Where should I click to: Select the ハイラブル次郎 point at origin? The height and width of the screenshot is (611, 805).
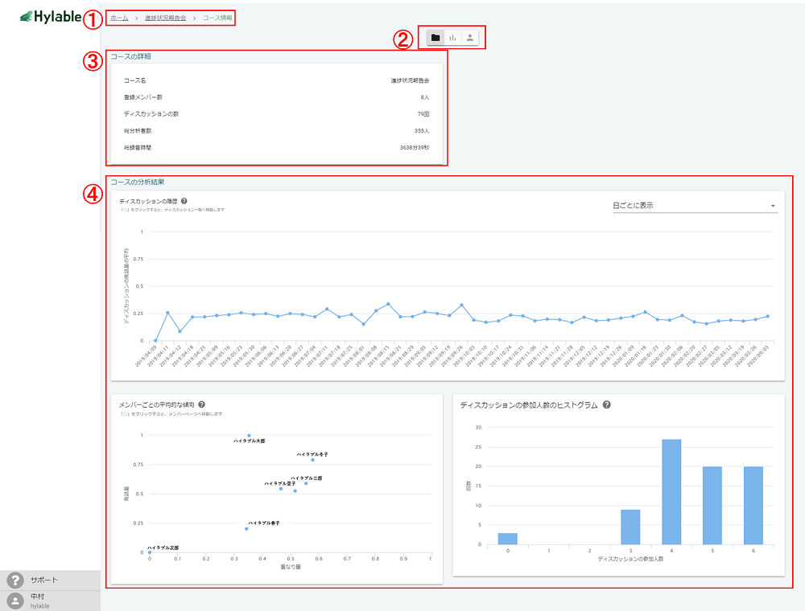coord(150,552)
